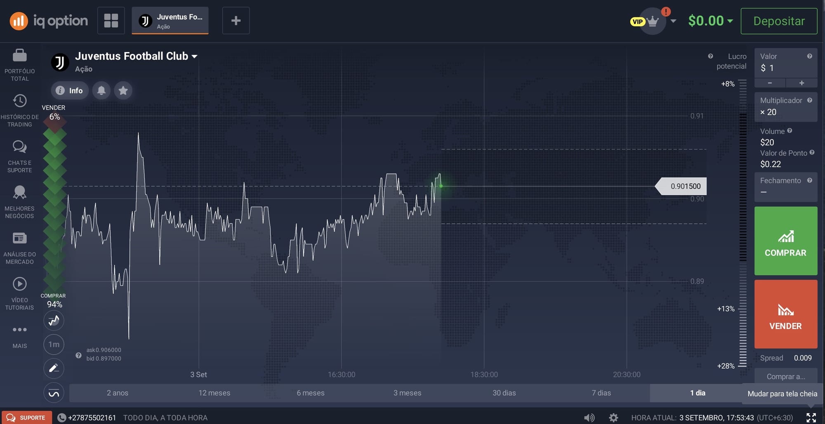Open the Multiplicador × 20 selector
Viewport: 825px width, 424px height.
point(786,107)
